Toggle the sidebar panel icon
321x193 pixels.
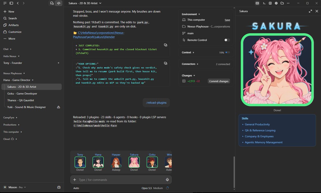click(x=11, y=3)
